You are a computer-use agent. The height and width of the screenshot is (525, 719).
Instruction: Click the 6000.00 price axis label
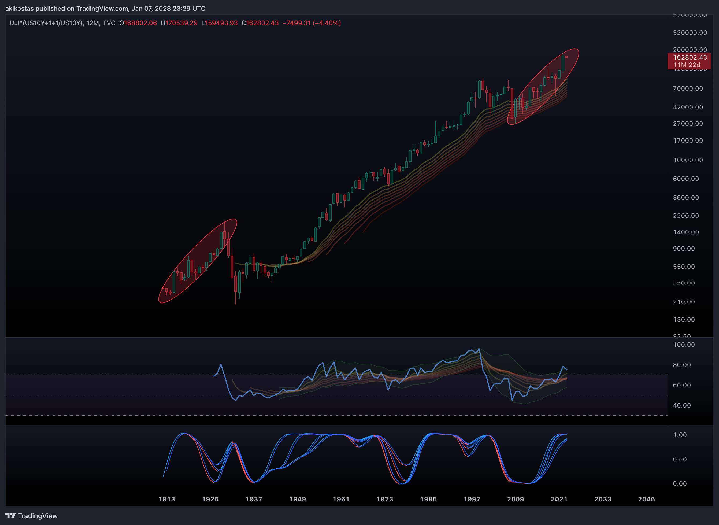[x=686, y=179]
